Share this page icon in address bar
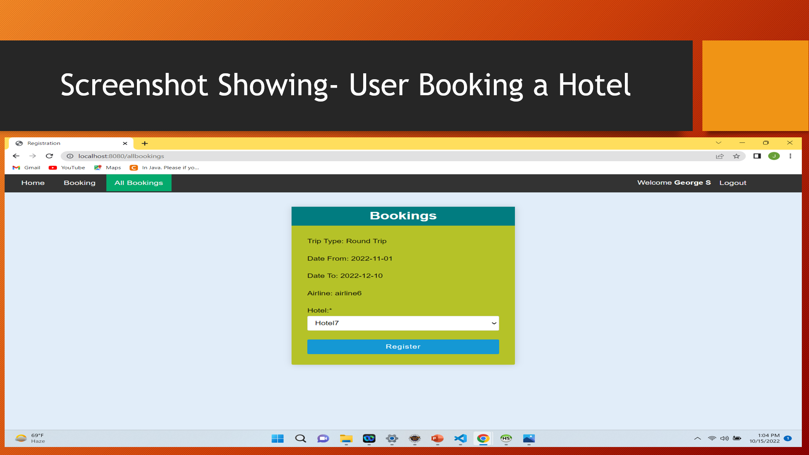809x455 pixels. tap(720, 156)
